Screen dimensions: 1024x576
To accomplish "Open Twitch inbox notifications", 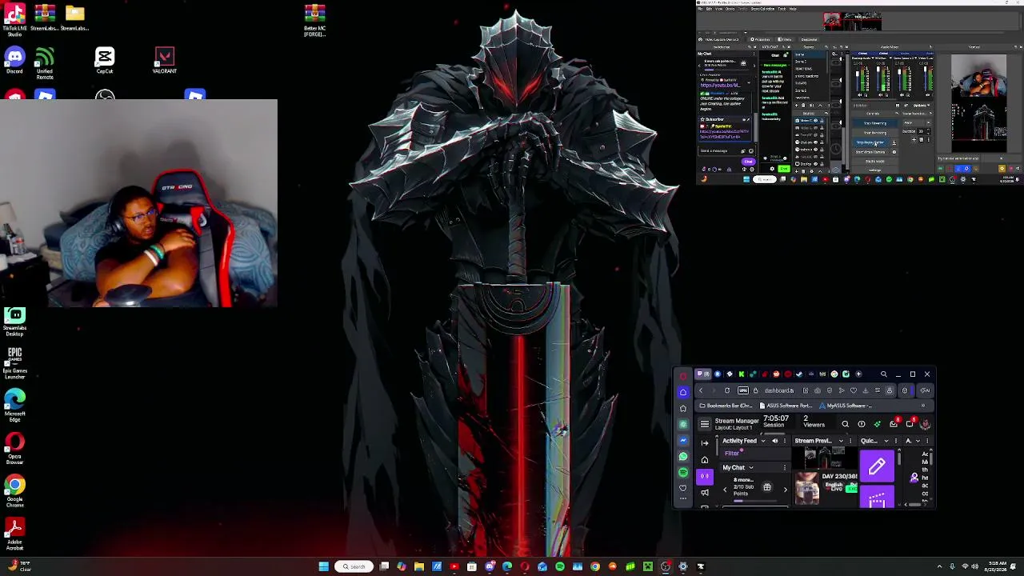I will point(894,424).
